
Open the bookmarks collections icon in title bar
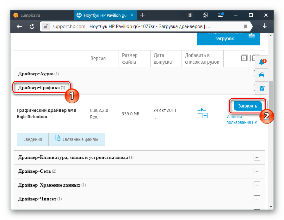click(205, 15)
